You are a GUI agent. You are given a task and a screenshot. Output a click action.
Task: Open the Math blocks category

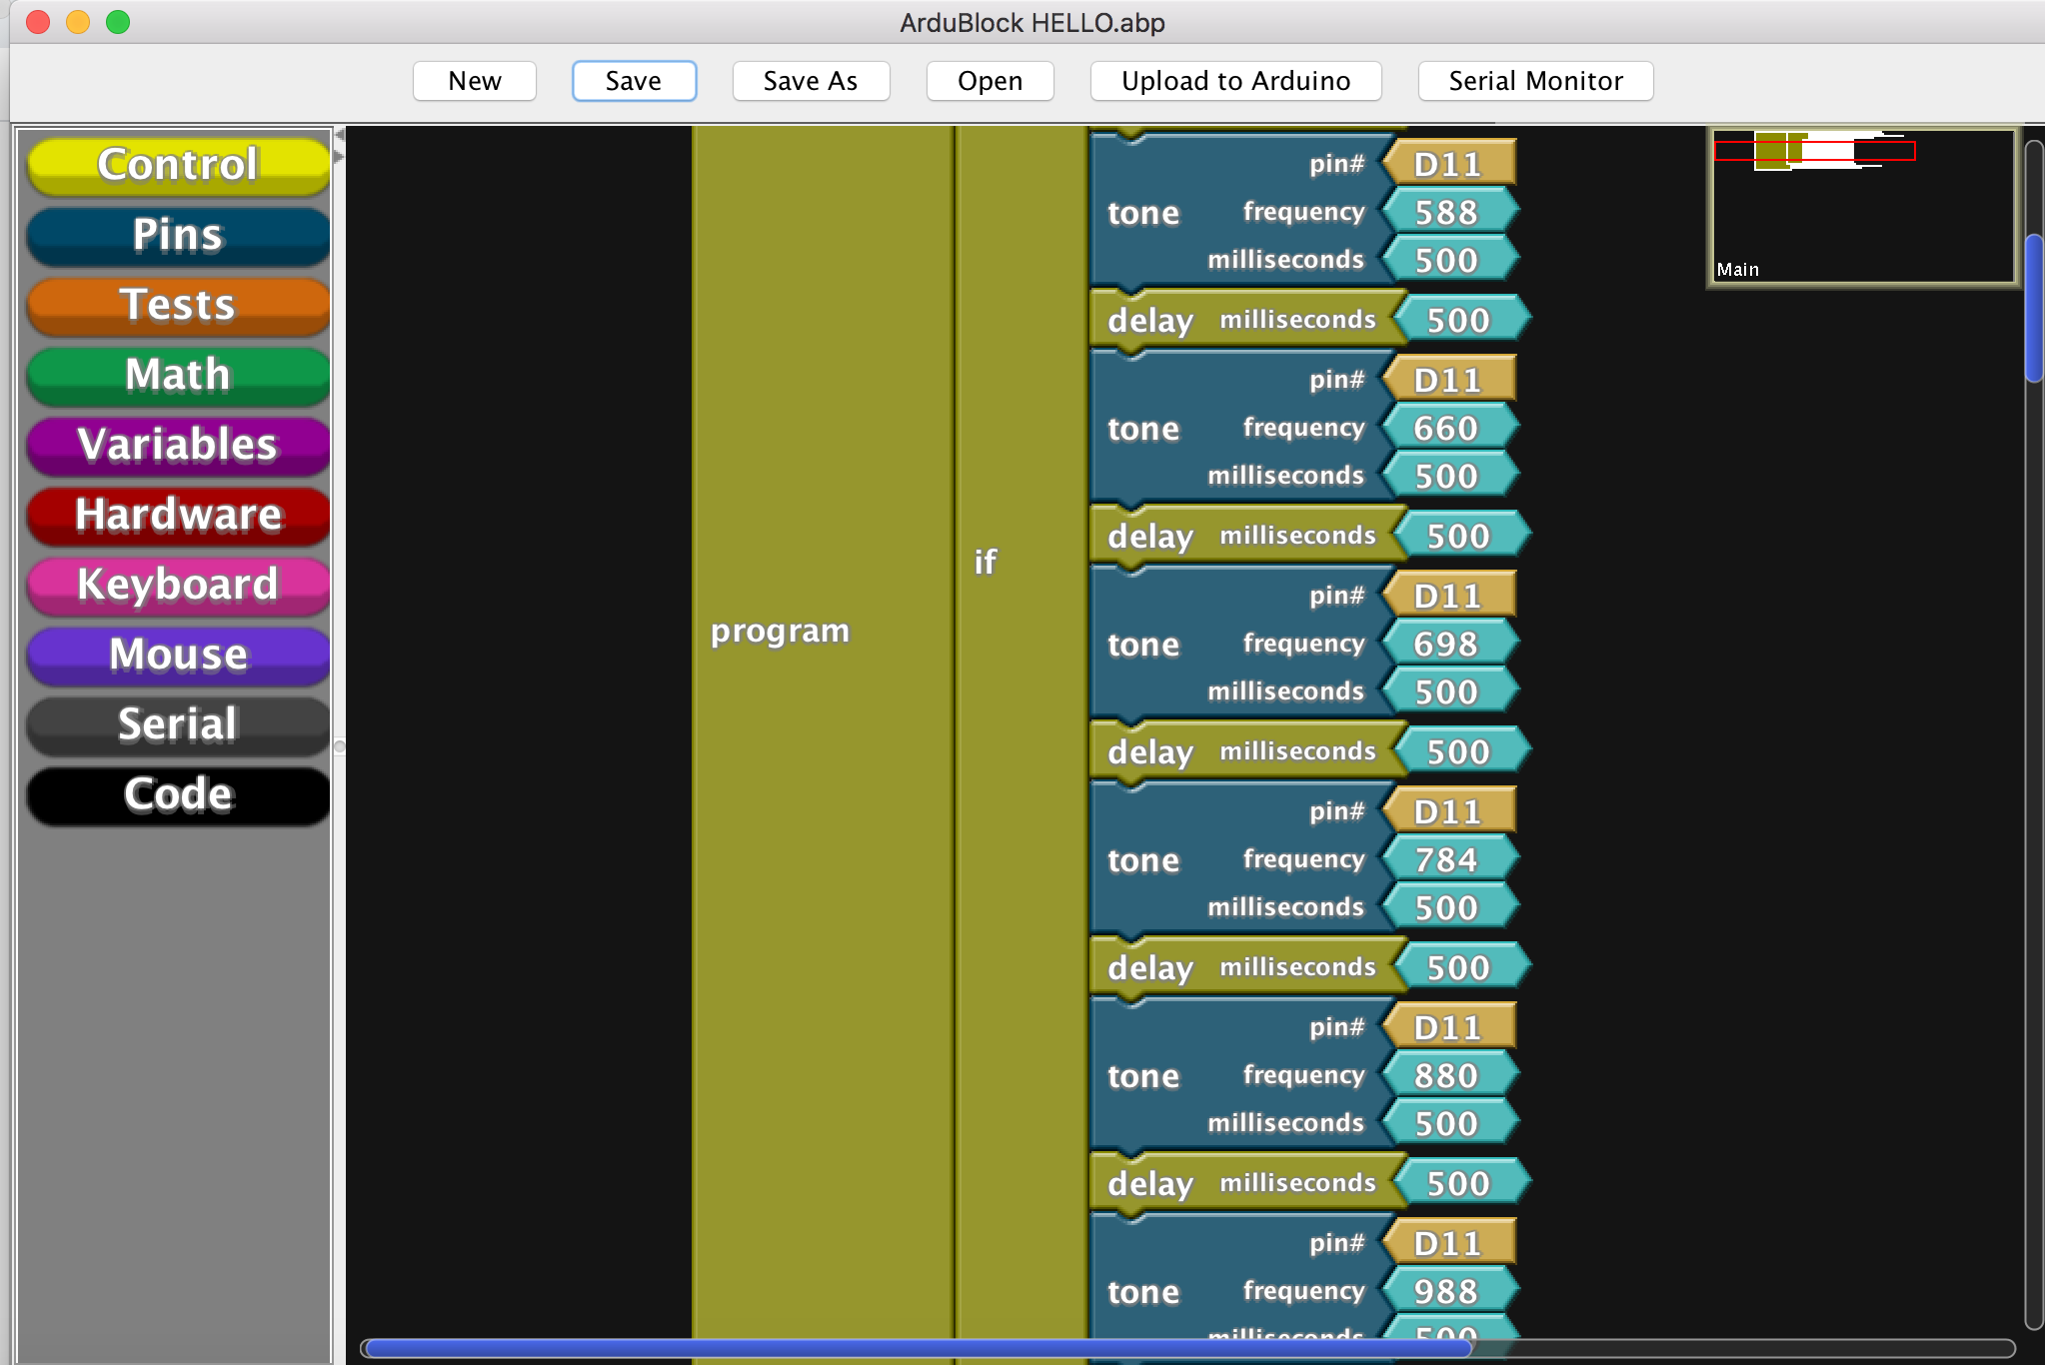click(177, 375)
